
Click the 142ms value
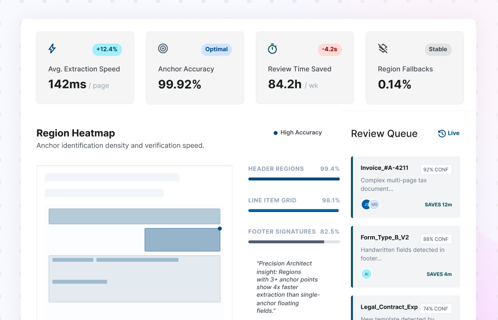(x=67, y=84)
